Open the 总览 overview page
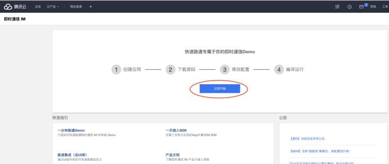389x164 pixels. [38, 7]
